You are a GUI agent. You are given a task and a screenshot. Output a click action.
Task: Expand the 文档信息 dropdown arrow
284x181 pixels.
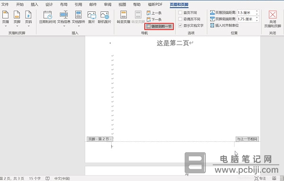tap(64, 26)
